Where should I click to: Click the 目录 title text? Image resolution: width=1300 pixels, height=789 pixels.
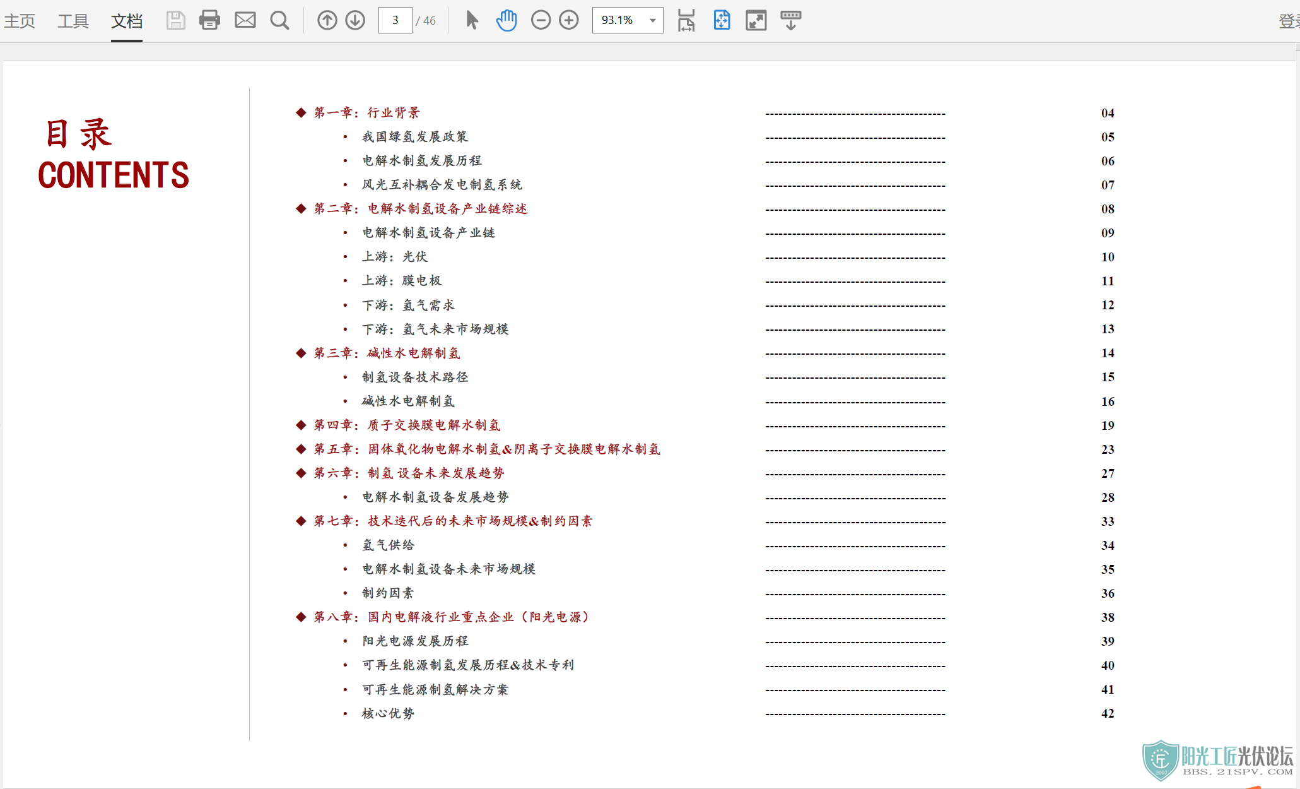[78, 134]
